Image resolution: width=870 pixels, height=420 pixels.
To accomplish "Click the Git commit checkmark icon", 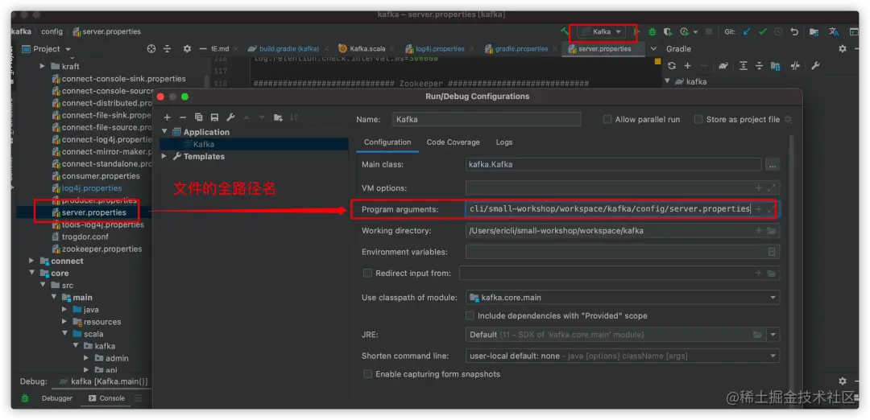I will click(763, 32).
